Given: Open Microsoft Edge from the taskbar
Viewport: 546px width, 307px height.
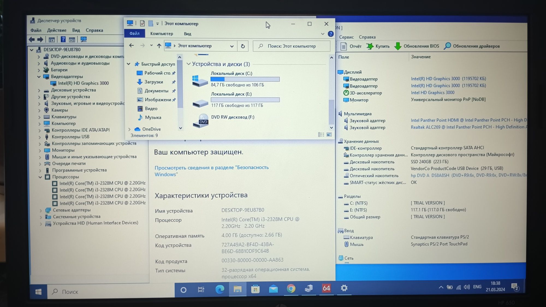Looking at the screenshot, I should pyautogui.click(x=219, y=289).
